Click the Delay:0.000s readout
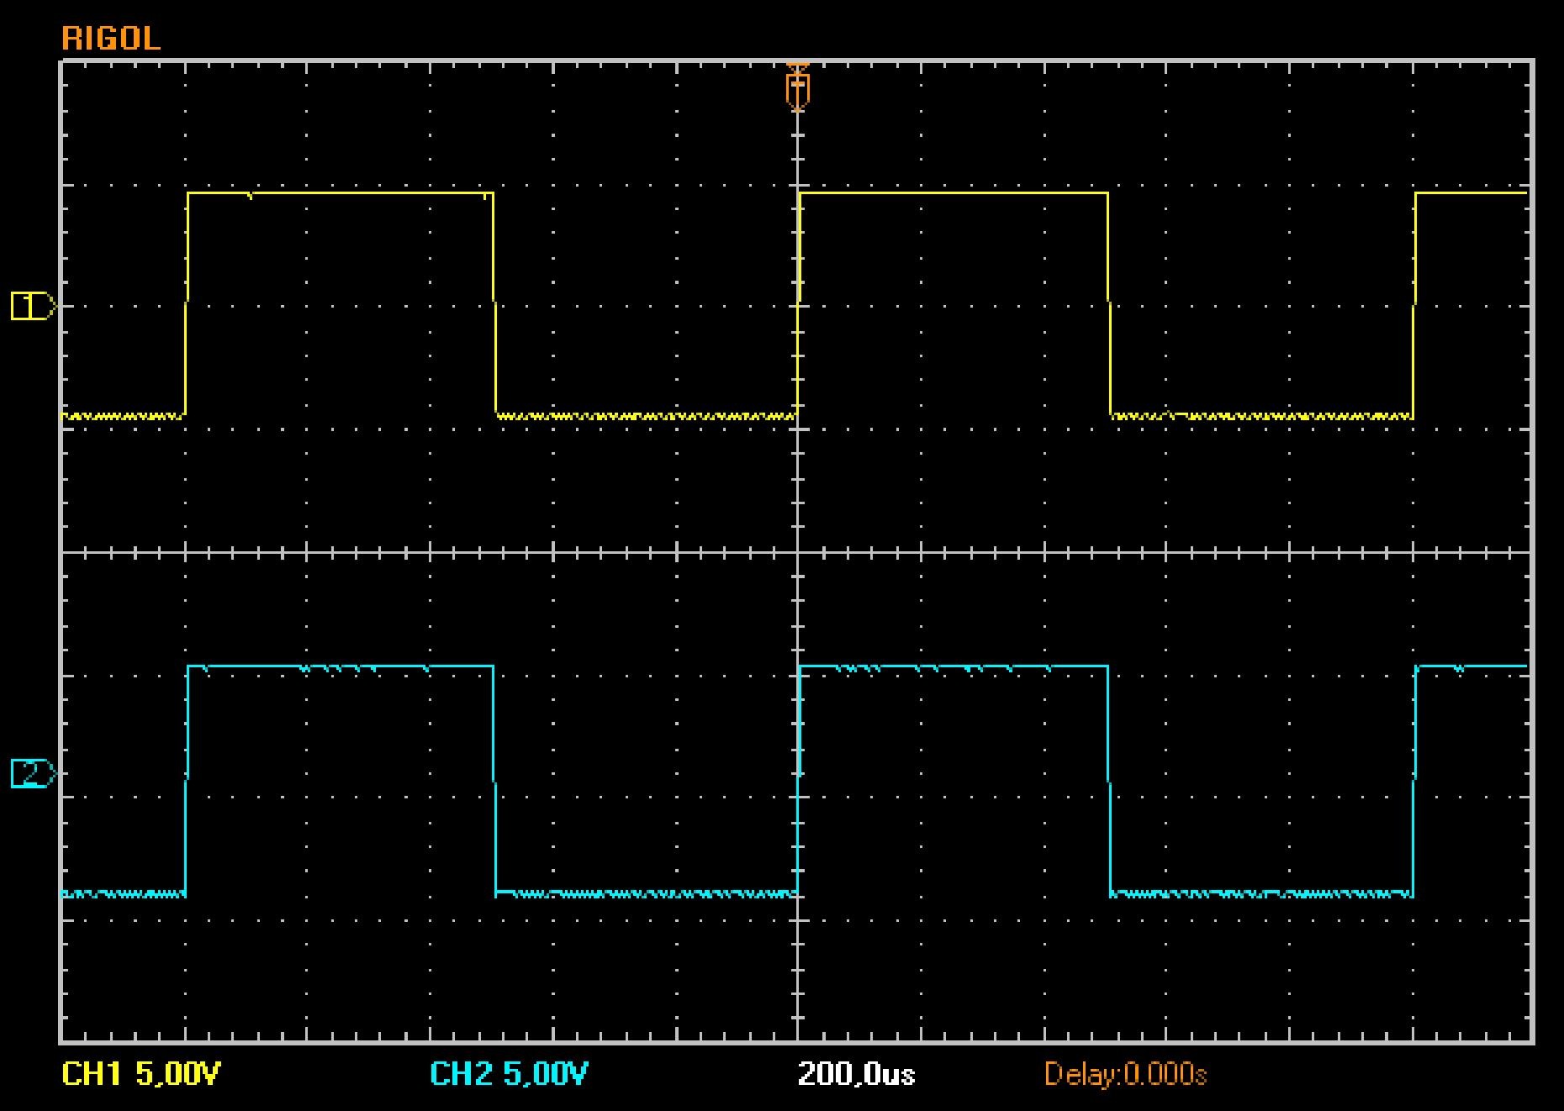This screenshot has width=1564, height=1111. tap(1125, 1073)
